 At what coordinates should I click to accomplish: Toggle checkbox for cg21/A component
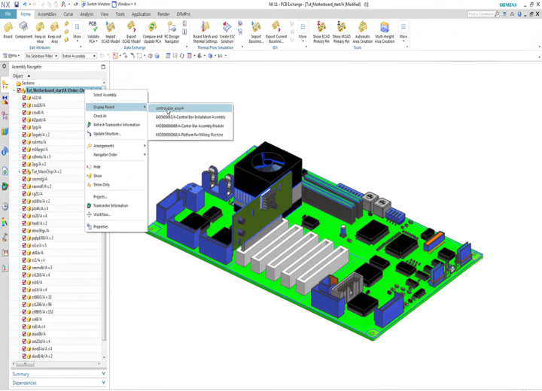tap(24, 194)
